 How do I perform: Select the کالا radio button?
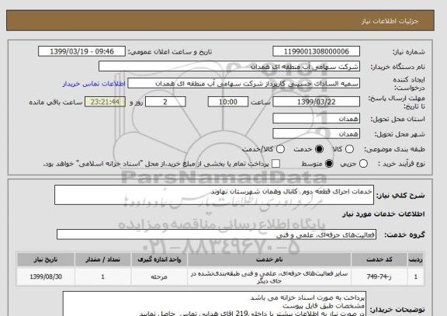point(349,149)
